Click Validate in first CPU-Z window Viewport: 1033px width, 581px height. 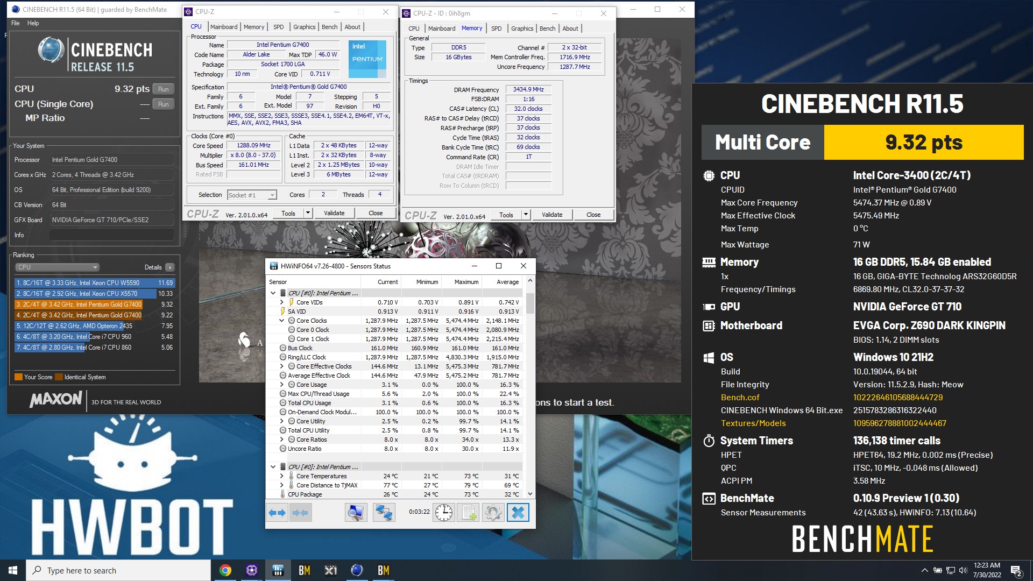(x=334, y=213)
